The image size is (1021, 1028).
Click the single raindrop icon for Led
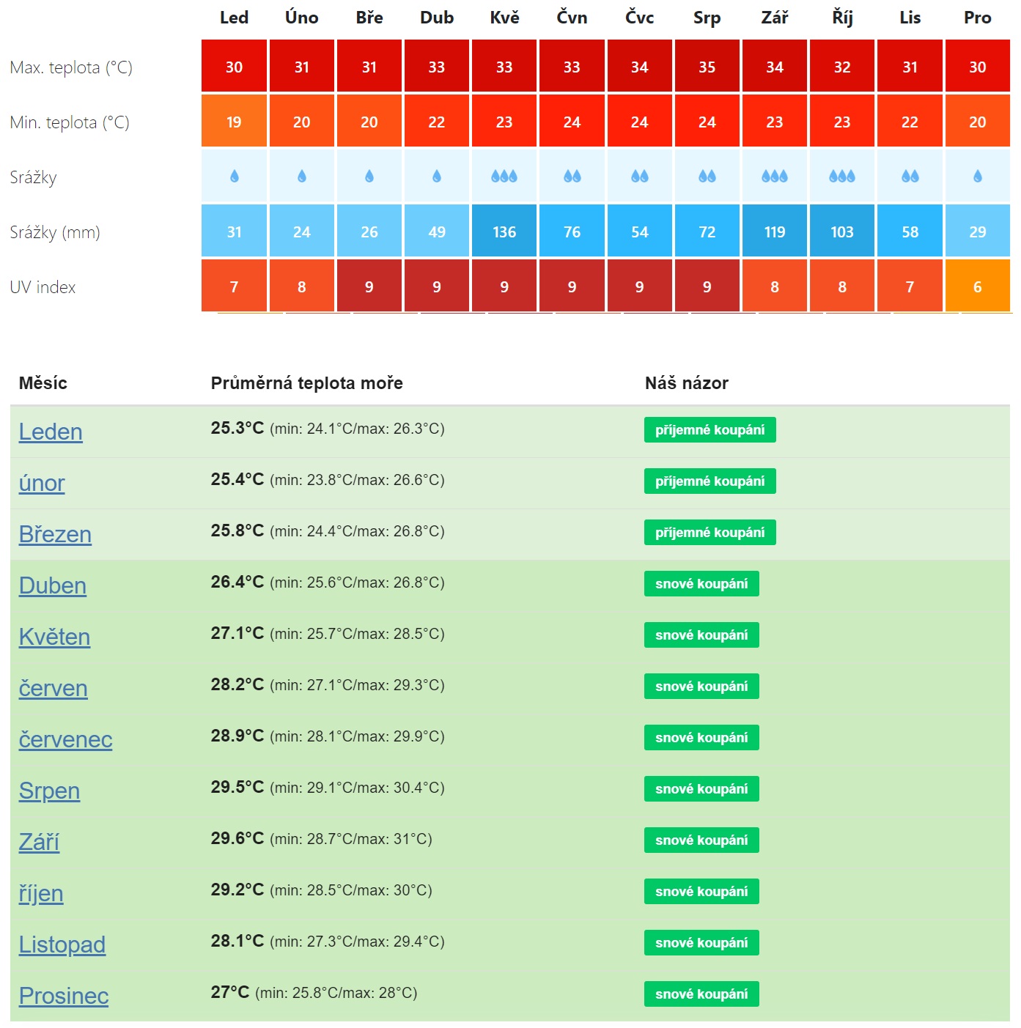tap(235, 177)
